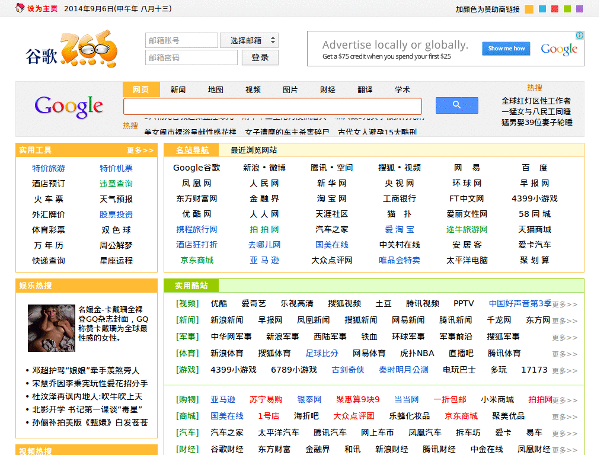The image size is (607, 455).
Task: Open the celebrity photo thumbnail in 娱乐热搜
Action: point(52,328)
